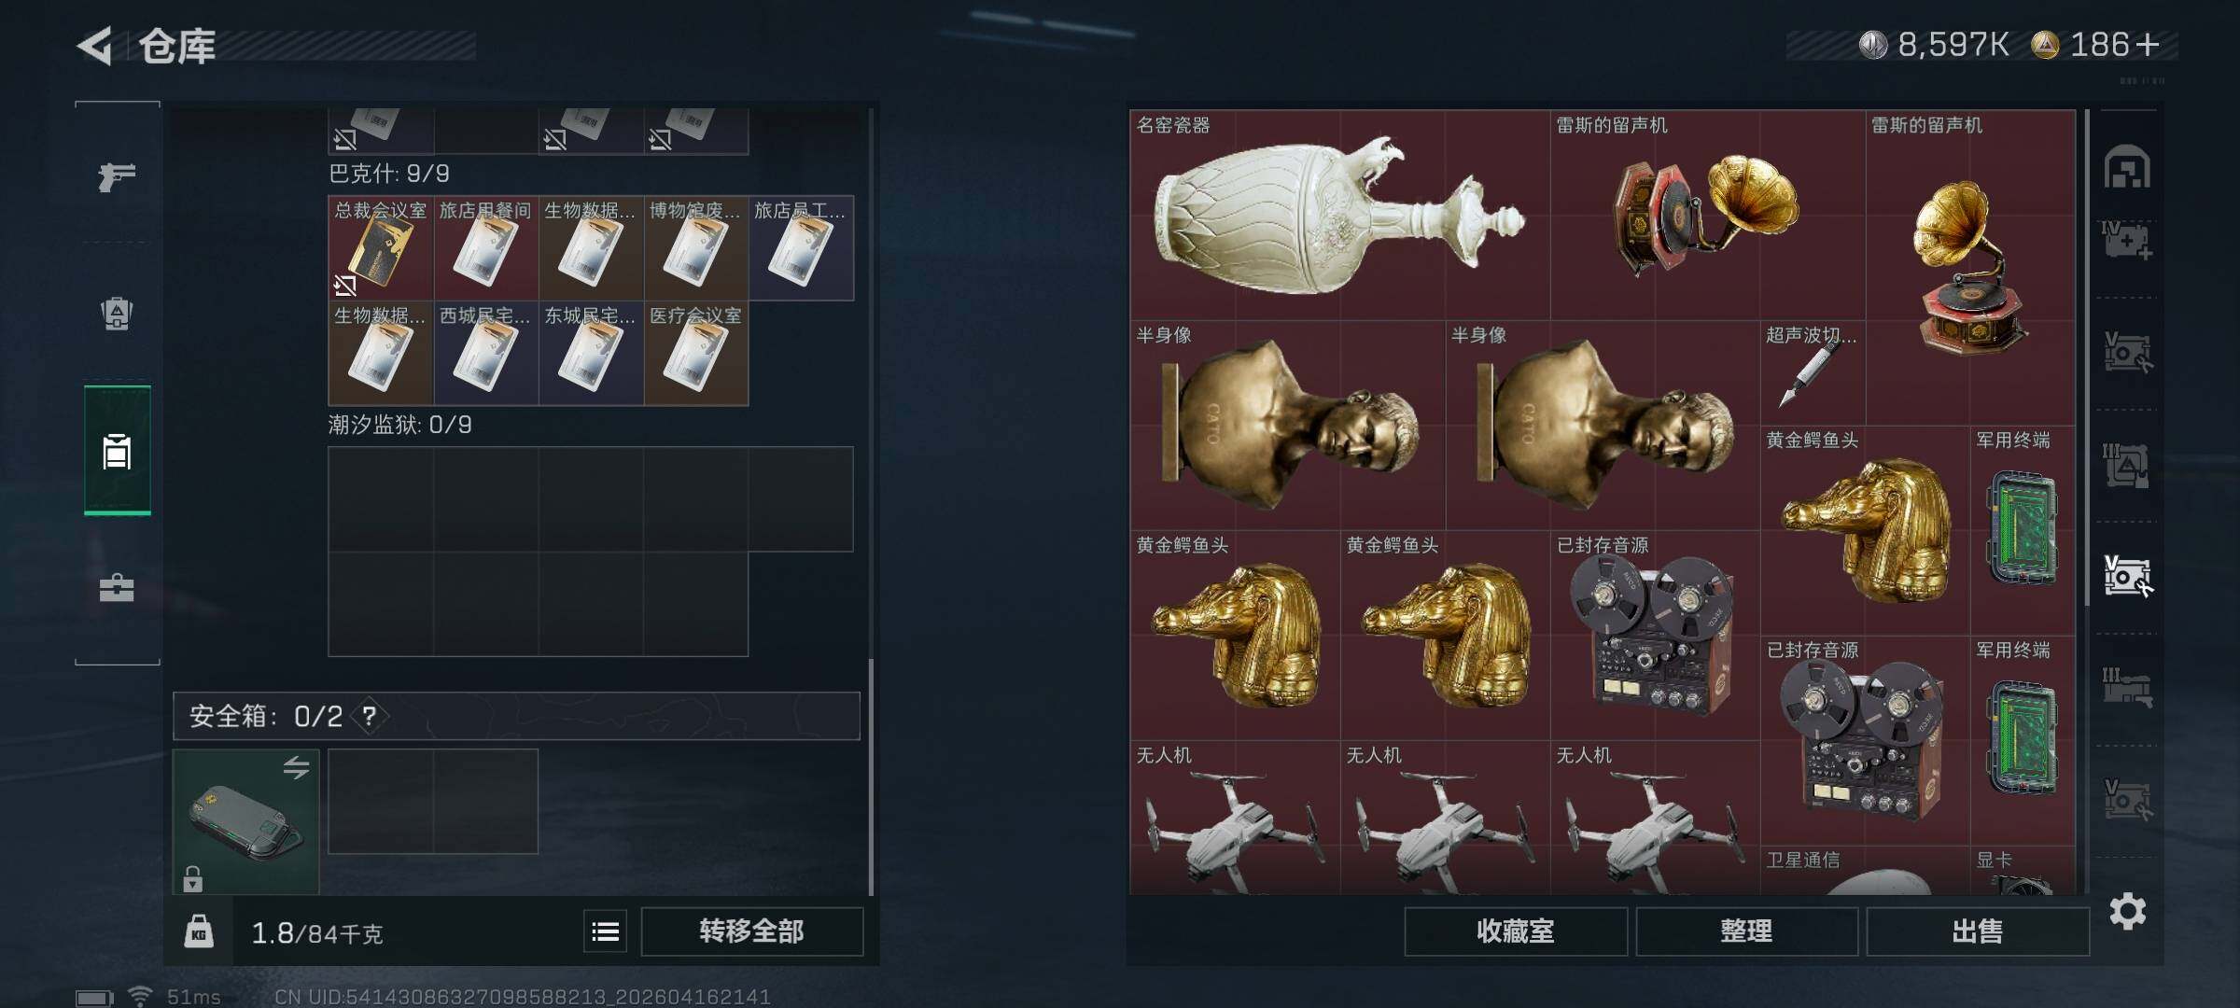This screenshot has height=1008, width=2240.
Task: Select the backpack sidebar icon
Action: [x=117, y=314]
